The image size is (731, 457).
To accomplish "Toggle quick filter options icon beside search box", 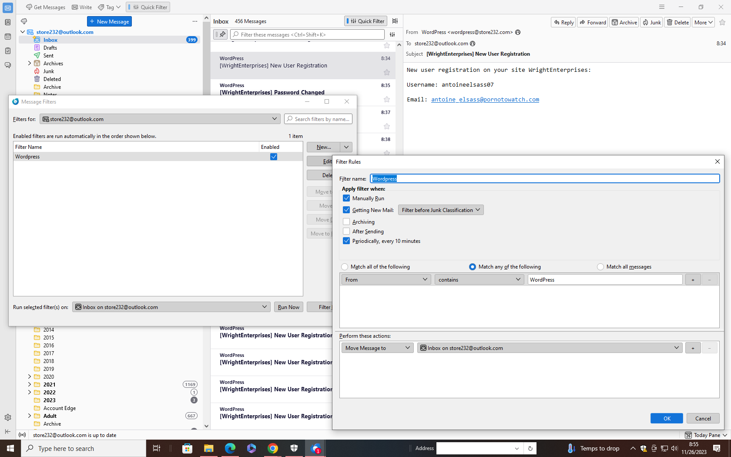I will (x=392, y=34).
